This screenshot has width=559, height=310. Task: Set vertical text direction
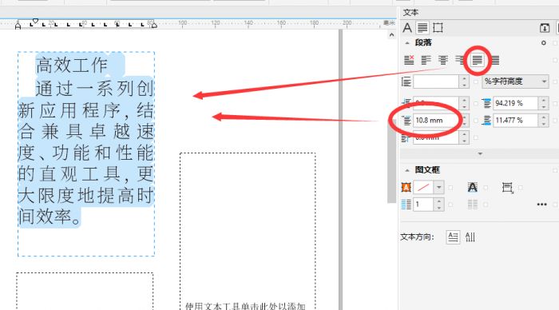[x=470, y=236]
